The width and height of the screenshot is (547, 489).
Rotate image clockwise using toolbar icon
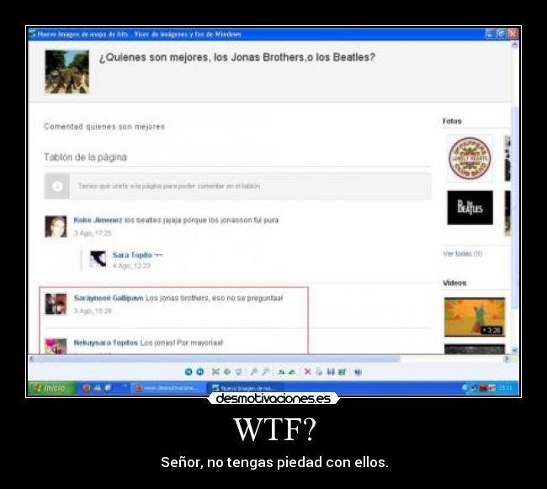(x=281, y=372)
